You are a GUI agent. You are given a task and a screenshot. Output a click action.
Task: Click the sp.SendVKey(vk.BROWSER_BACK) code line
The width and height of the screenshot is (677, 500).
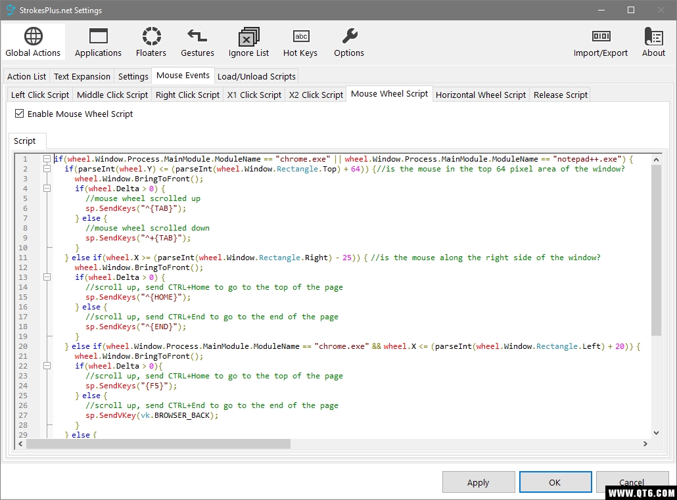click(152, 415)
